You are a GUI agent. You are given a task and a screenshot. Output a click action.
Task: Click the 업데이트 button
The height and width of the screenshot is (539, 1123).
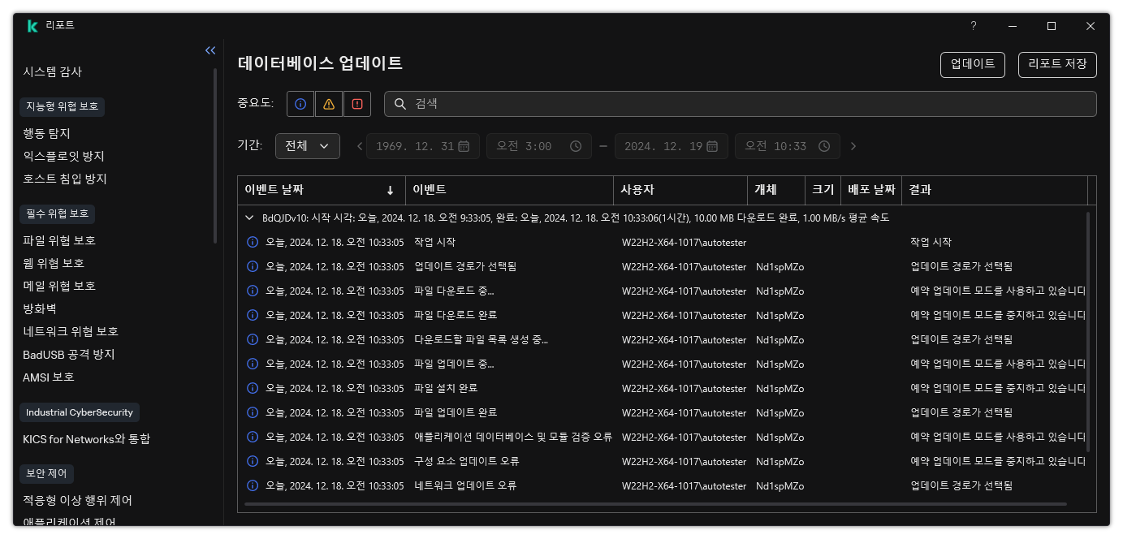tap(972, 65)
